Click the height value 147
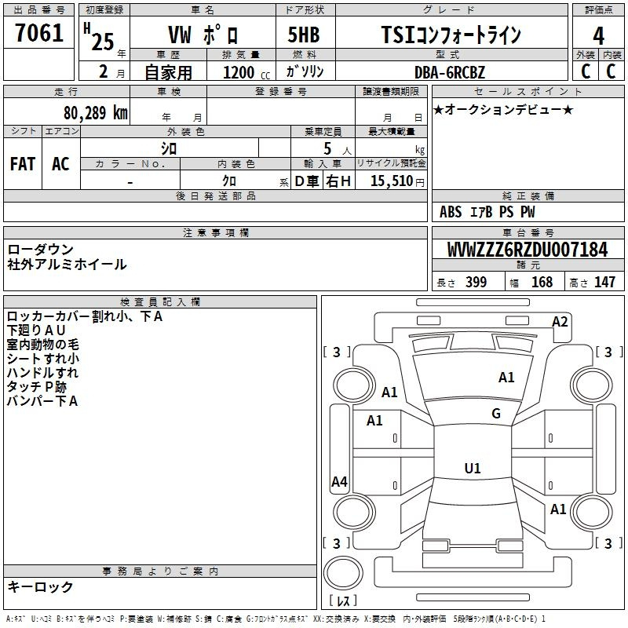Image resolution: width=628 pixels, height=628 pixels. click(604, 283)
